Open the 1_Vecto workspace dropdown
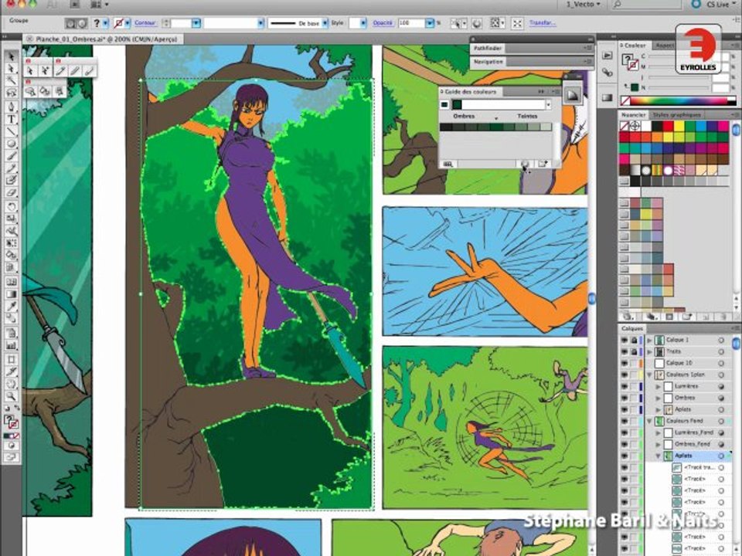Screen dimensions: 742x556 (583, 5)
